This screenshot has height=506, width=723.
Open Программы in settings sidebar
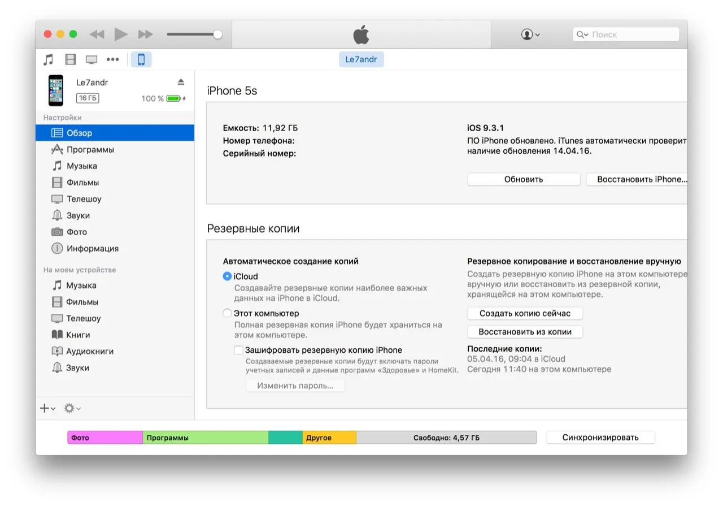coord(115,150)
